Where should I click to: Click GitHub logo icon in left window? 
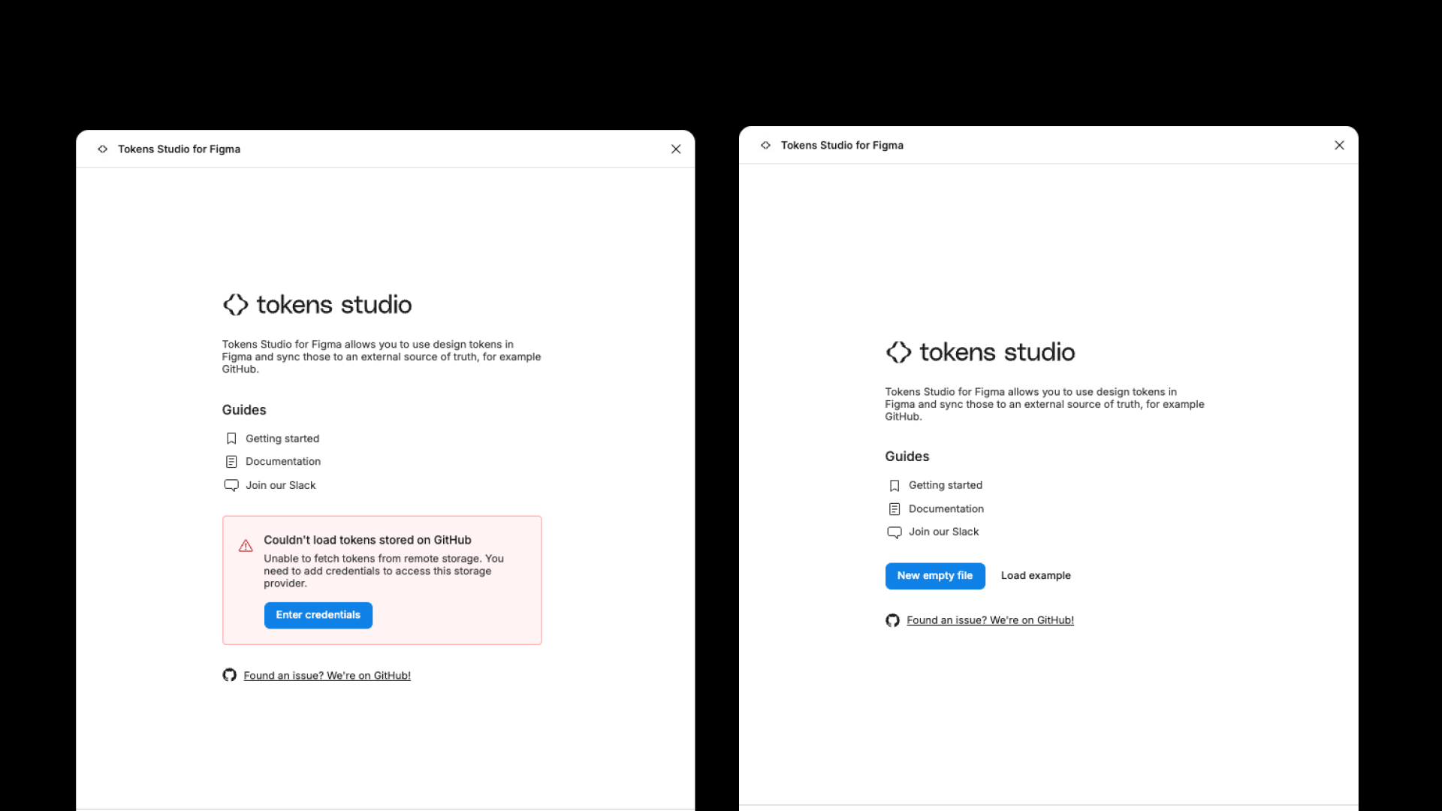pos(230,675)
